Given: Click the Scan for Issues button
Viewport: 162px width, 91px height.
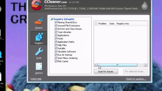Looking at the screenshot, I should 106,72.
